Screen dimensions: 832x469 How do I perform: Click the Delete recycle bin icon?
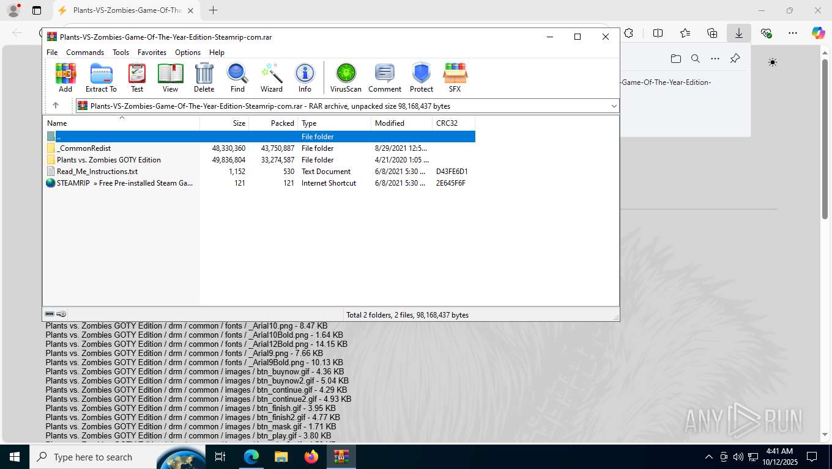click(204, 78)
